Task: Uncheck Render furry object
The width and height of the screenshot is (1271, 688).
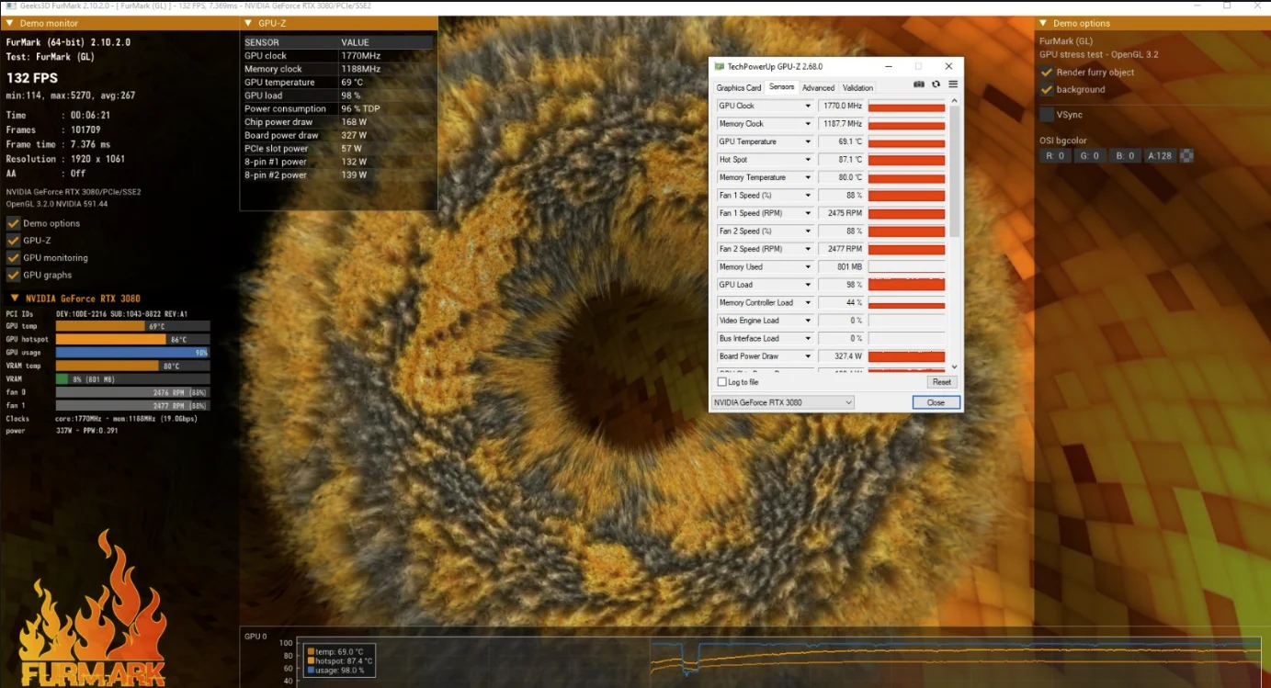Action: [1047, 72]
